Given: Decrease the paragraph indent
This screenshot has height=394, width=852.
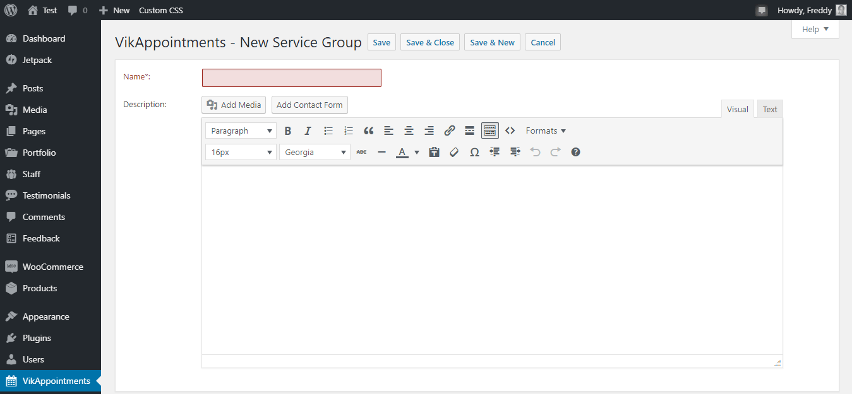Looking at the screenshot, I should coord(495,152).
